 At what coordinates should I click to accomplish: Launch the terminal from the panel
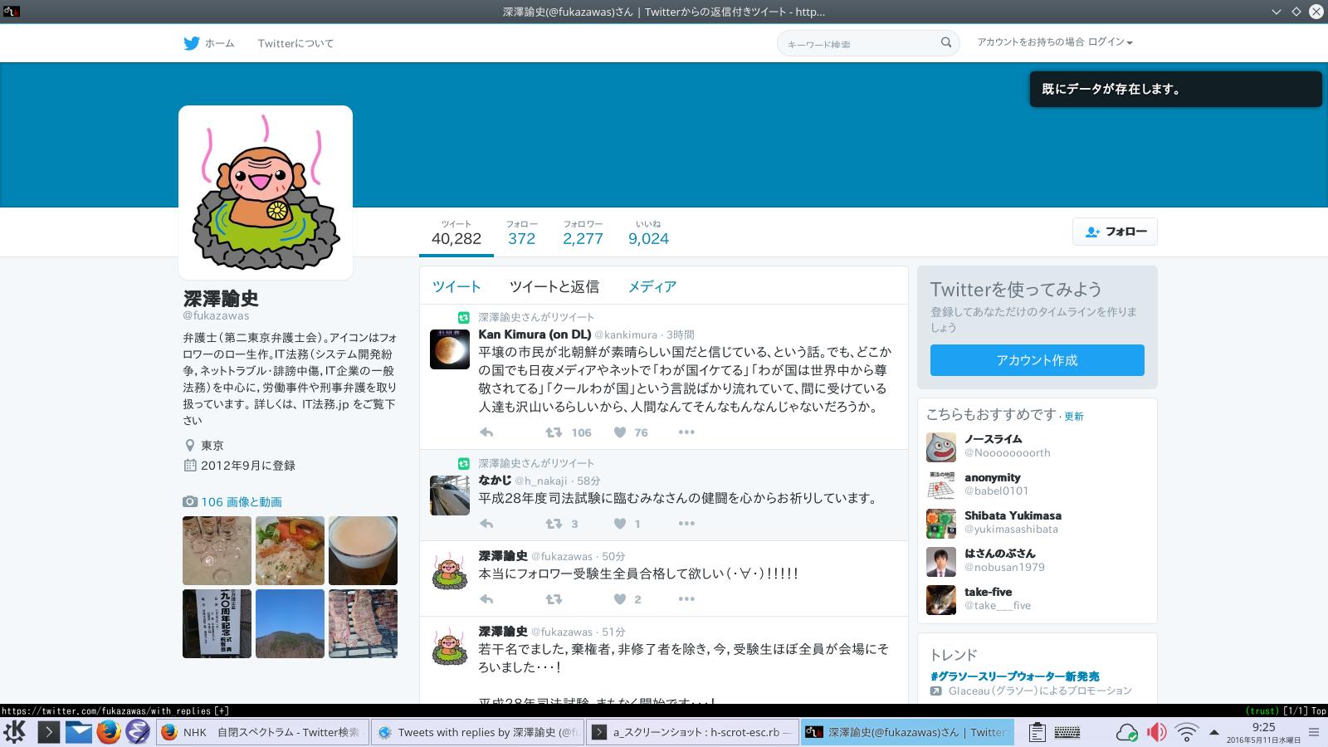(48, 732)
